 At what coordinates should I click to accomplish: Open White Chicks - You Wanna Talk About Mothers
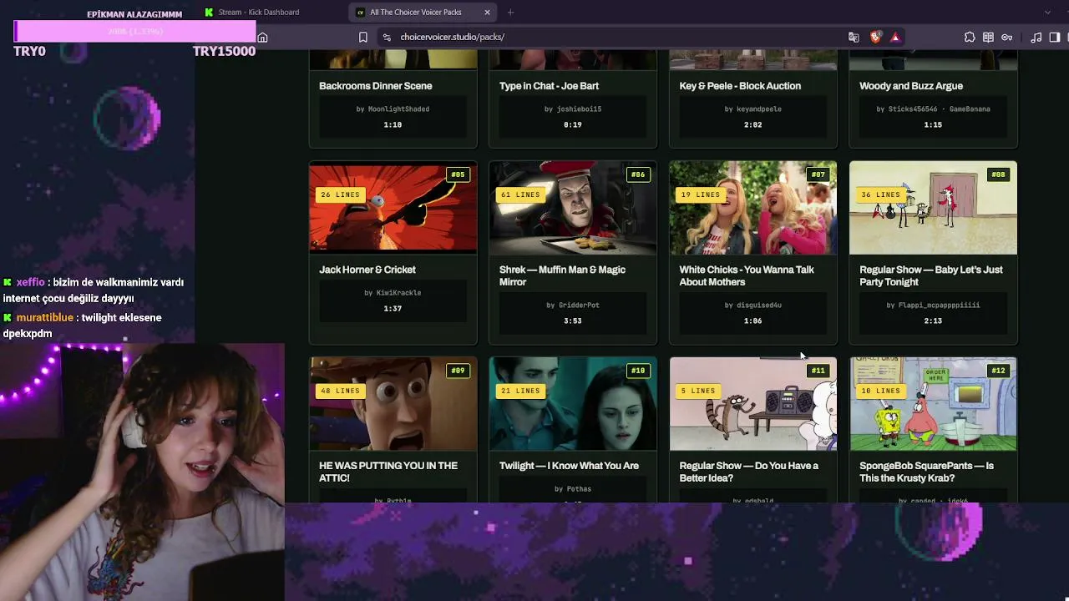(x=747, y=275)
